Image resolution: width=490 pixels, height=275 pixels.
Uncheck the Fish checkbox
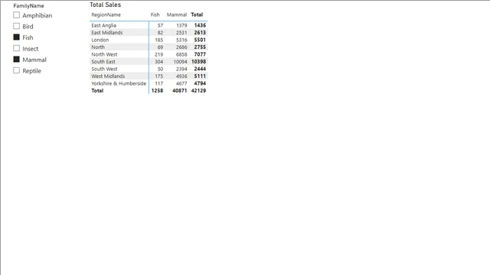coord(17,37)
